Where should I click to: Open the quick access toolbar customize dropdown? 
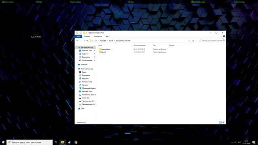pos(87,33)
